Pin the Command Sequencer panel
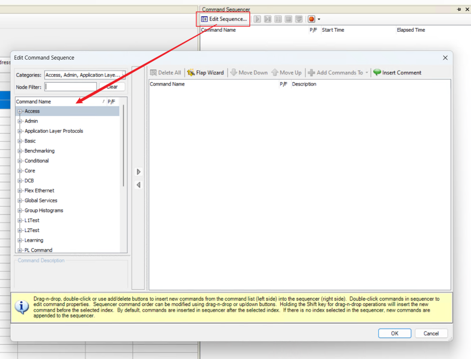 pyautogui.click(x=458, y=9)
